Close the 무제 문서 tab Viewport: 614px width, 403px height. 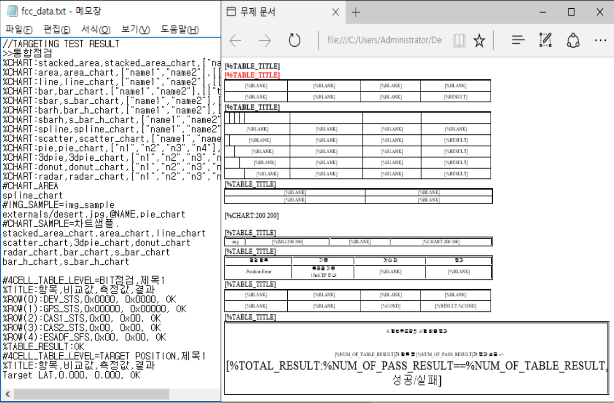click(x=335, y=12)
